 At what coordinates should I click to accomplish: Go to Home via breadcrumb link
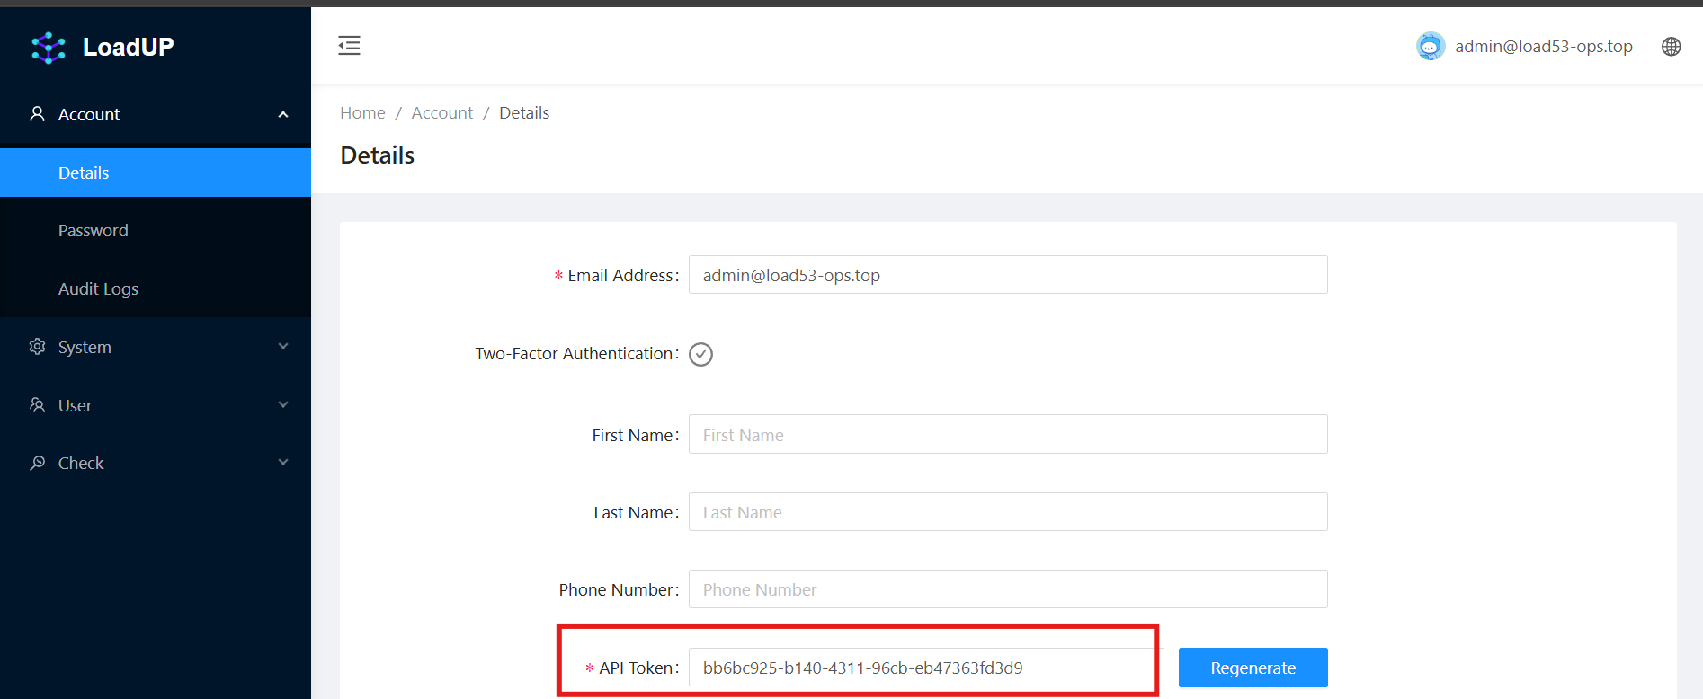(362, 113)
